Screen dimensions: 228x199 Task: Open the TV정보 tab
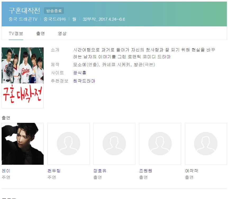point(16,33)
